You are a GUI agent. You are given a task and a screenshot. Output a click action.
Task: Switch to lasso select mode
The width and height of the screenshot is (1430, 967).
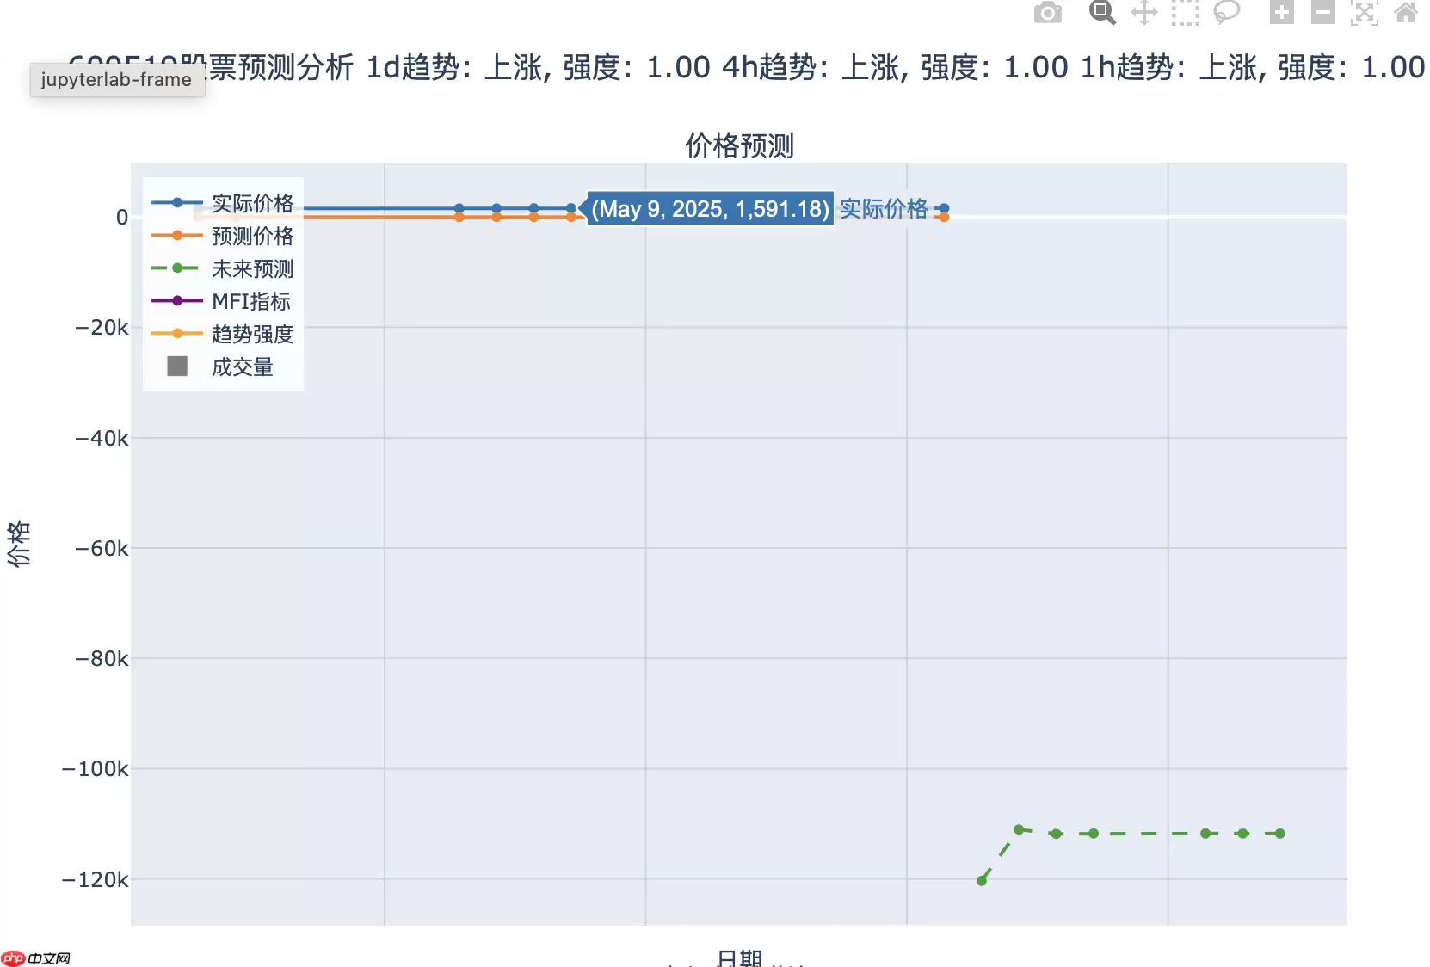tap(1226, 13)
